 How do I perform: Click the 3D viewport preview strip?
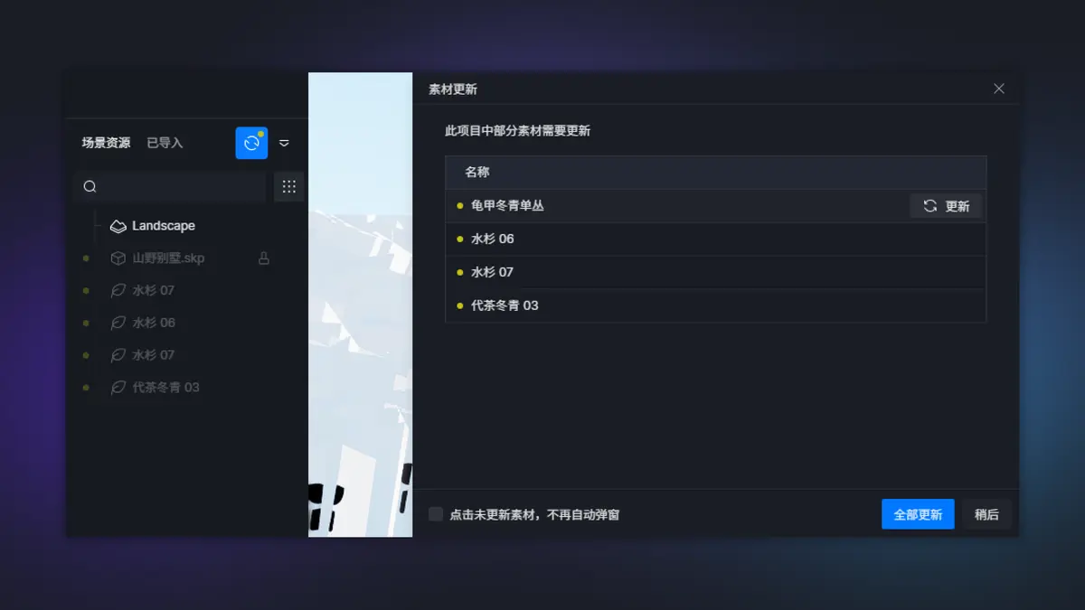coord(361,305)
